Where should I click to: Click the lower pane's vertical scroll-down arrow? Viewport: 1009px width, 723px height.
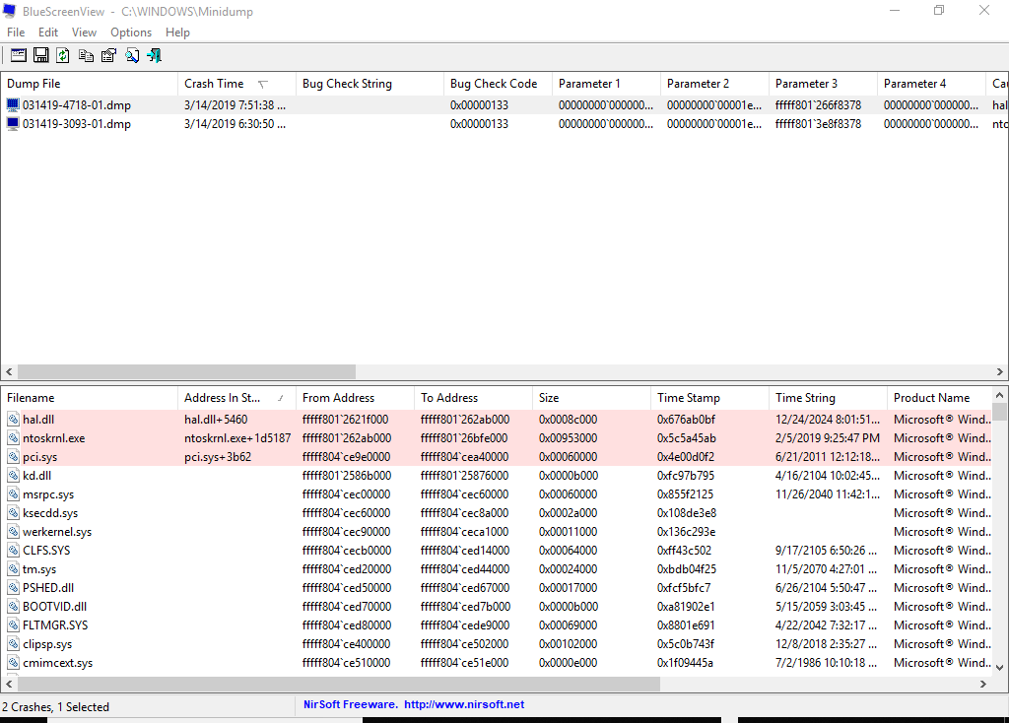[999, 668]
